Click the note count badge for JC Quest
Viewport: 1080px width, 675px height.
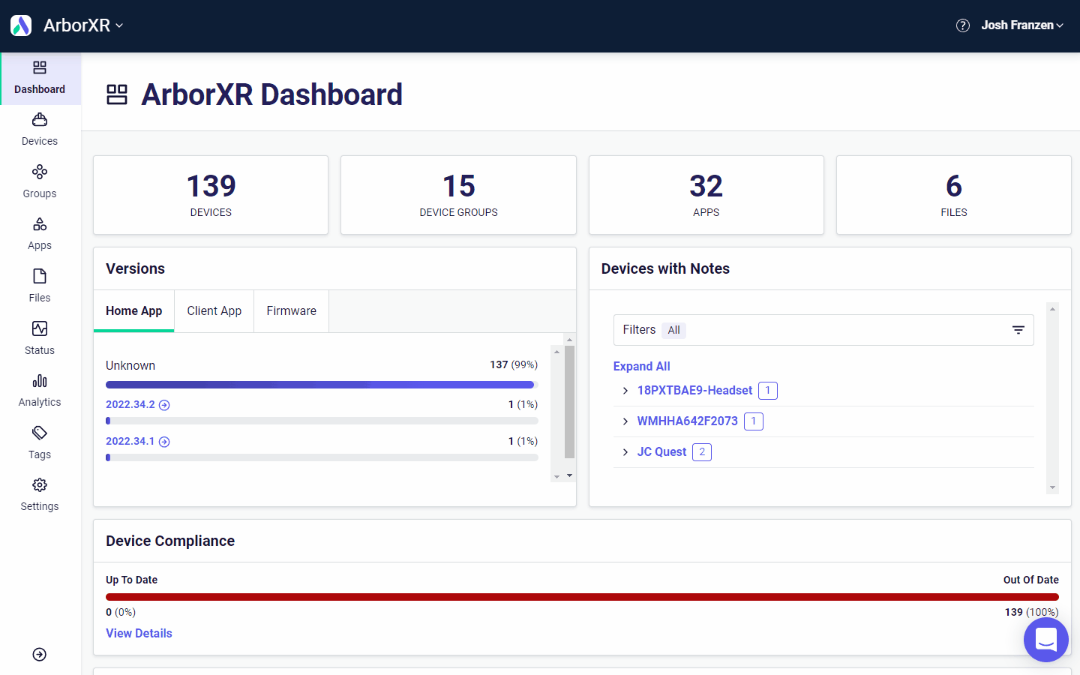point(702,452)
